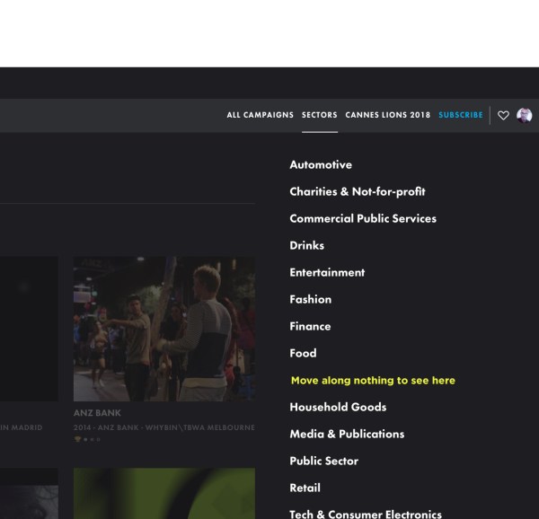Open the ANZ Bank campaign photo
Screen dimensions: 539x519
[163, 329]
